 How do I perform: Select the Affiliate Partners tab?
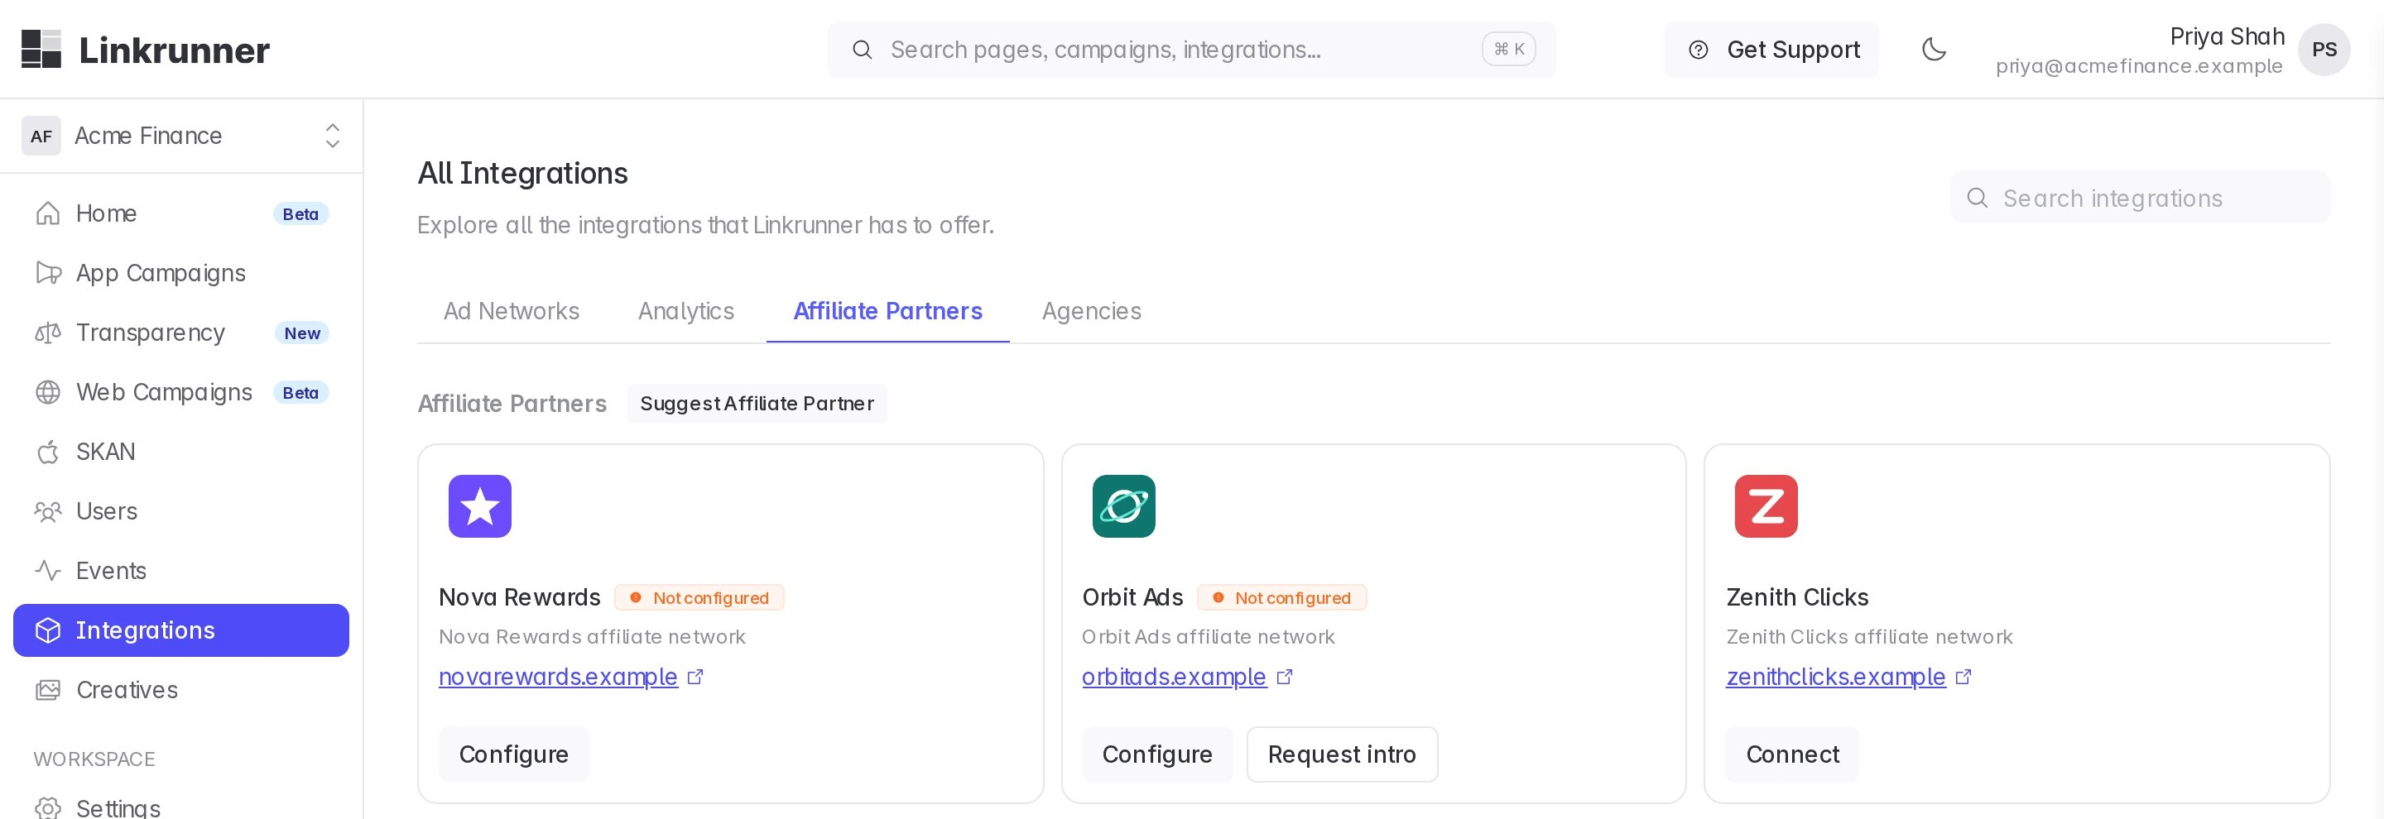(887, 312)
